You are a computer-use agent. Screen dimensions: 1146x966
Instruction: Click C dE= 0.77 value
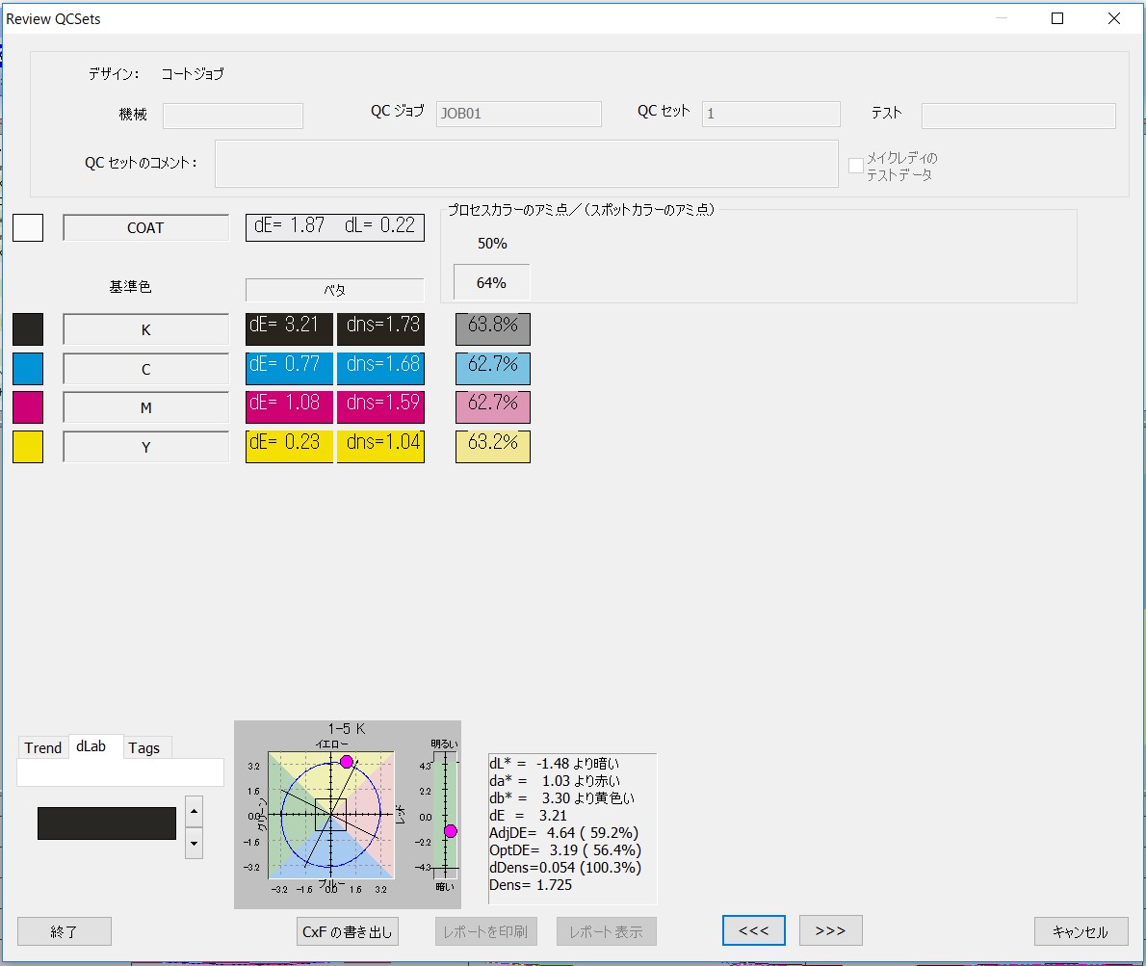tap(290, 368)
